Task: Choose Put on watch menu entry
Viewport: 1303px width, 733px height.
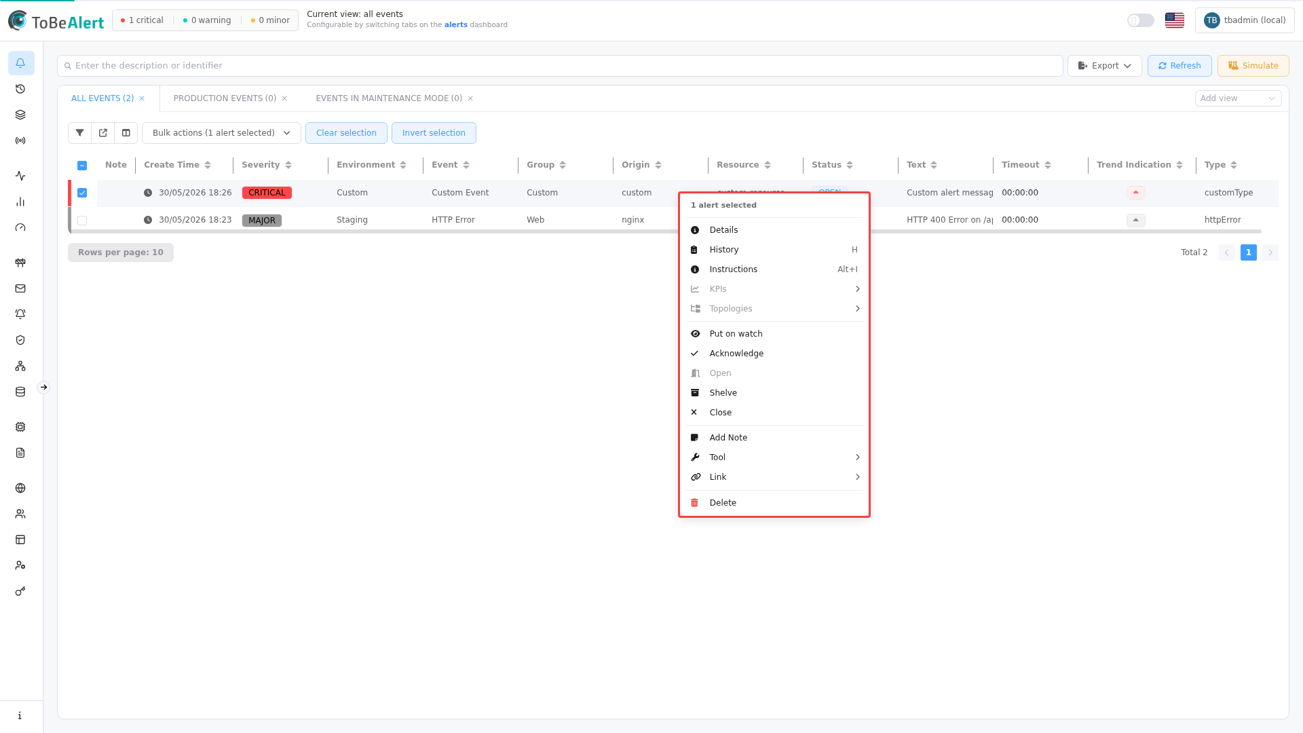Action: [x=774, y=334]
